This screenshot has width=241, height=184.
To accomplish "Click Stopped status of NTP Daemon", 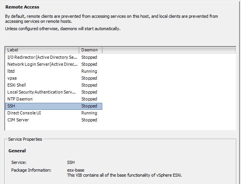I will click(x=89, y=99).
